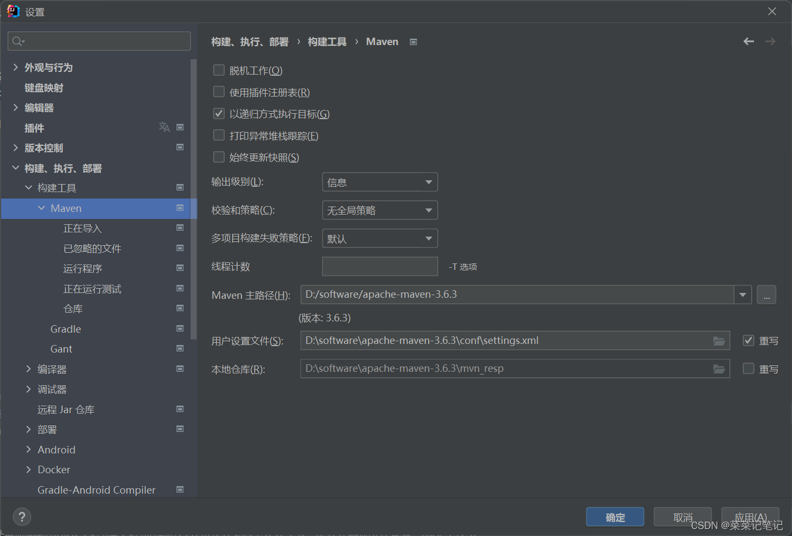Click 构建、执行、部署 breadcrumb link
The width and height of the screenshot is (792, 536).
[250, 42]
